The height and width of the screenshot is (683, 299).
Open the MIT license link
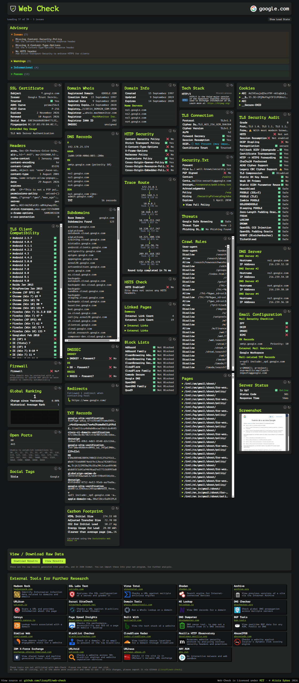click(262, 680)
